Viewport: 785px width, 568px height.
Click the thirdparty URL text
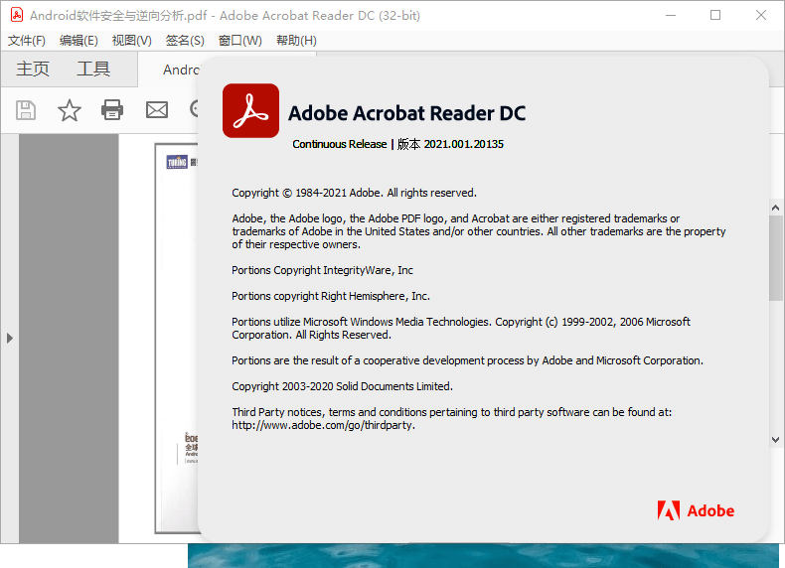pos(323,425)
